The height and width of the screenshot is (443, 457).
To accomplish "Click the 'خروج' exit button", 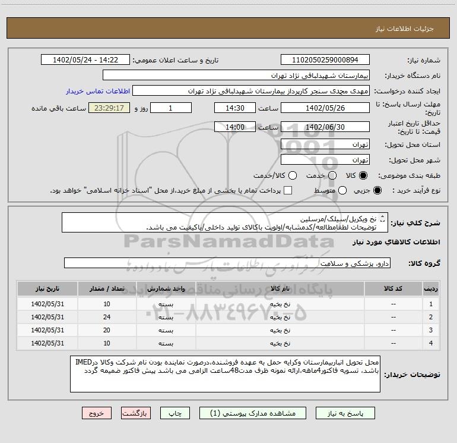I will [97, 413].
